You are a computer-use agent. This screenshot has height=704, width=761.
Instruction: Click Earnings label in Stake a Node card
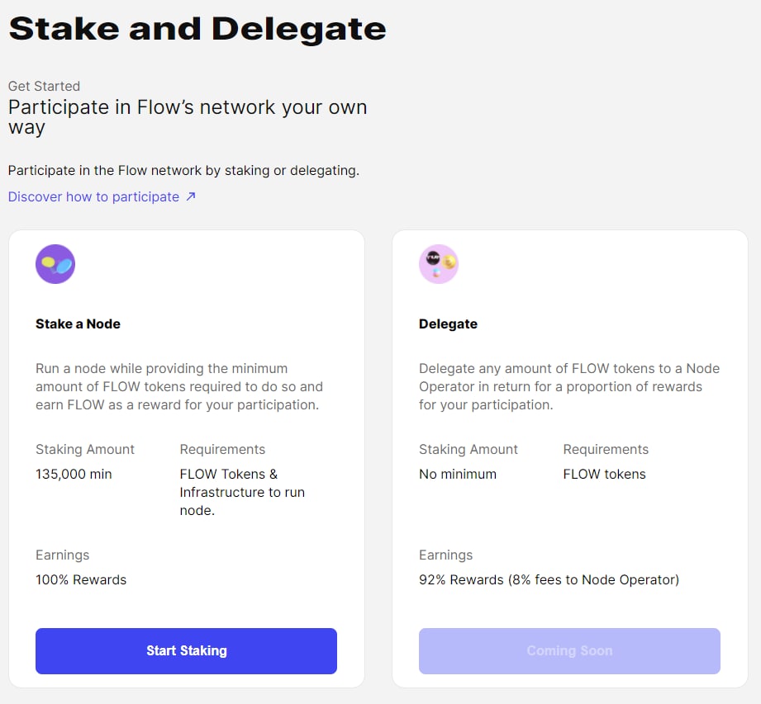click(63, 555)
